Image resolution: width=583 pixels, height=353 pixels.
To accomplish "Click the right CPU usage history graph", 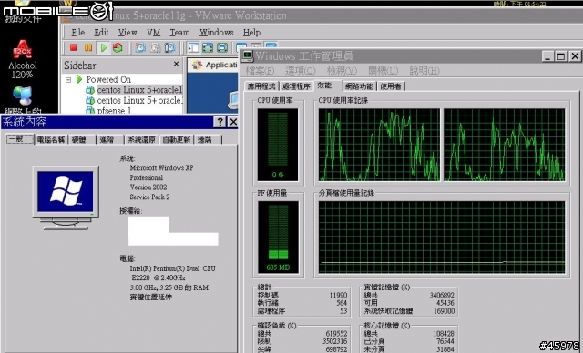I will tap(505, 145).
